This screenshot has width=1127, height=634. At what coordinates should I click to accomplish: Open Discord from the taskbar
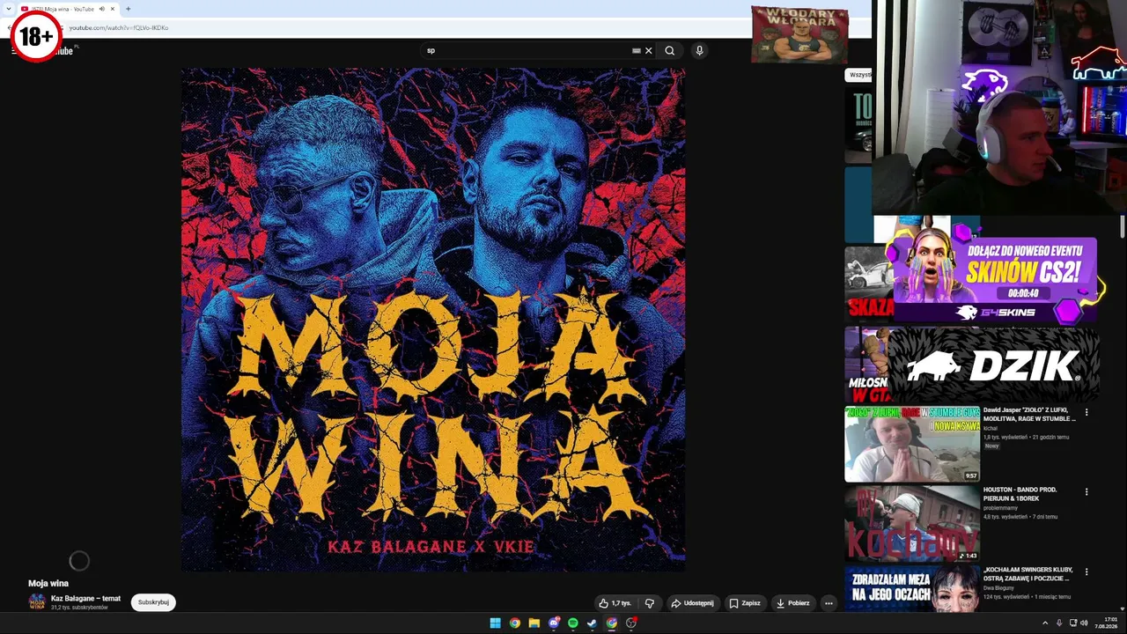click(x=553, y=623)
